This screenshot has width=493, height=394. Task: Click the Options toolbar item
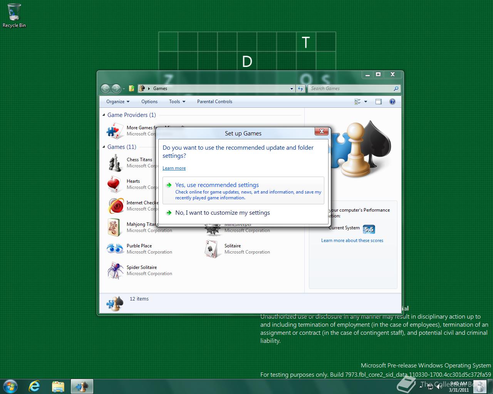coord(149,102)
